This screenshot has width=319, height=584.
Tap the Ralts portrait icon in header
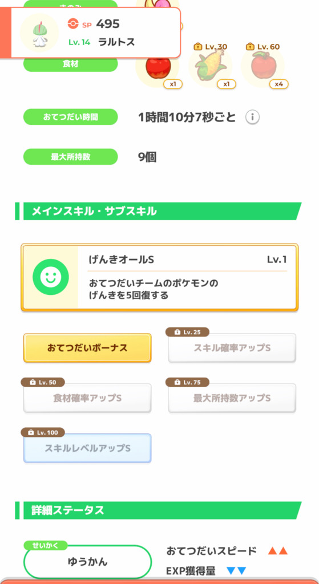coord(39,33)
